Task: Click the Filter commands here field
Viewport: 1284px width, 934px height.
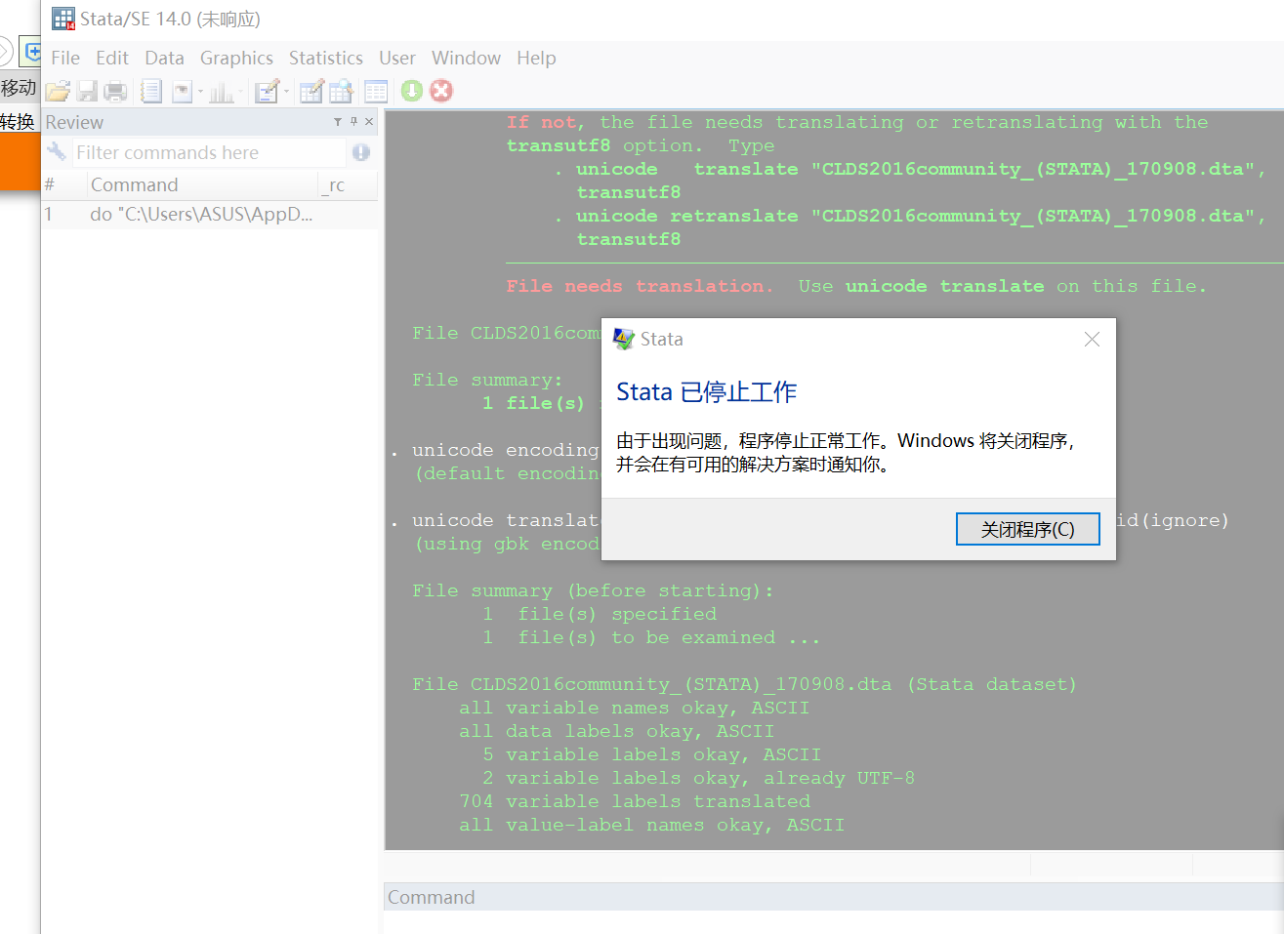Action: point(209,152)
